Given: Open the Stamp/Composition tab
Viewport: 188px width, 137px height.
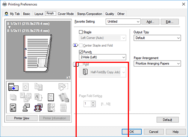Looking at the screenshot, I should click(x=89, y=14).
